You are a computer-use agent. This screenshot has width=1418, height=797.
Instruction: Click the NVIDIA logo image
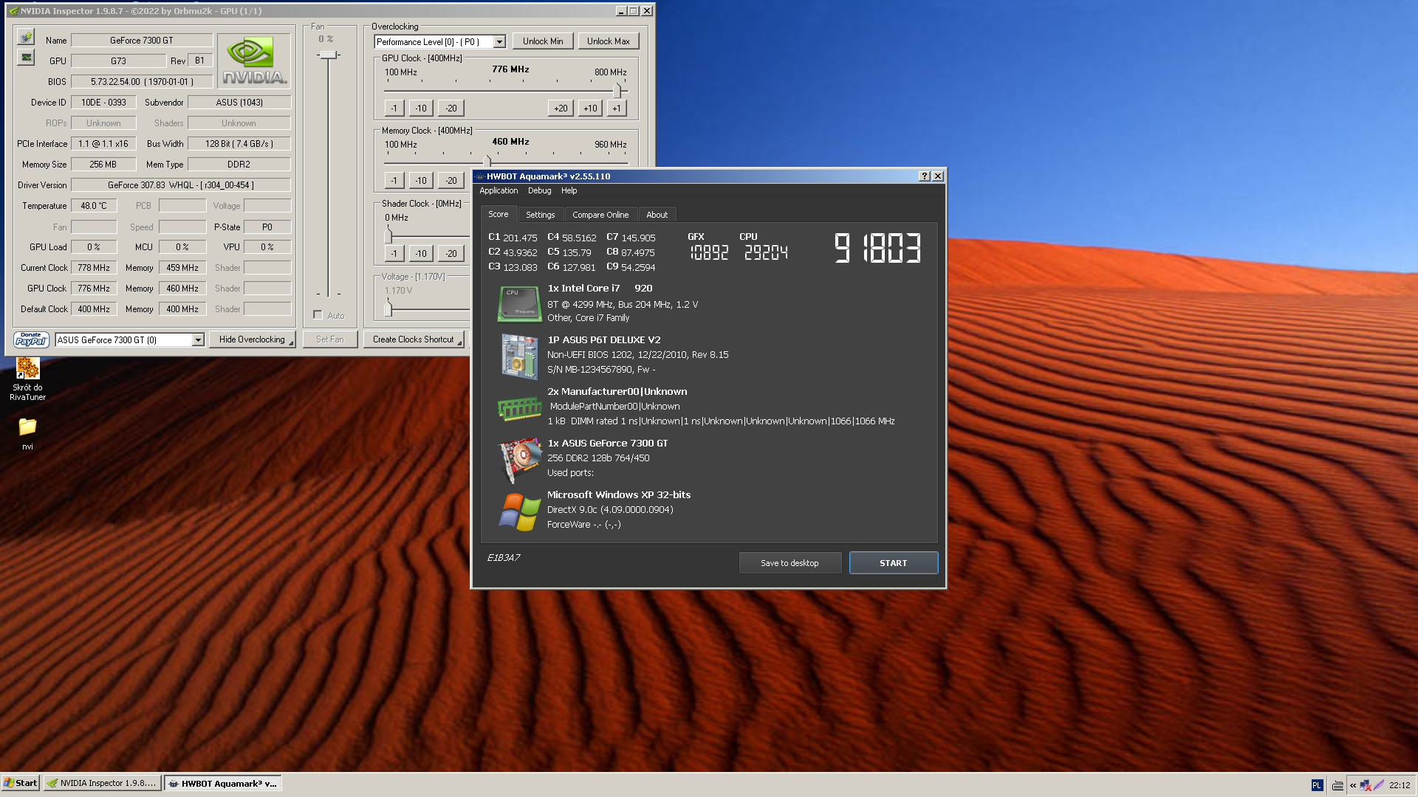pos(254,61)
